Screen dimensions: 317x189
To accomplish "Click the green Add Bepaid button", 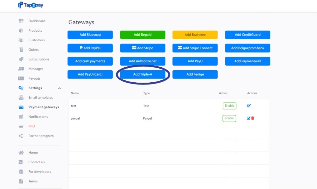I will [143, 35].
